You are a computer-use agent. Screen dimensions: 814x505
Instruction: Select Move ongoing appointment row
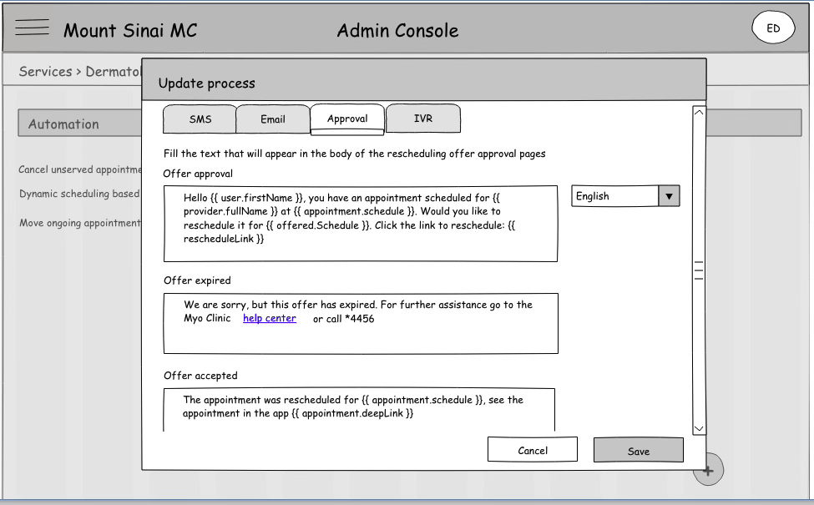pos(80,223)
